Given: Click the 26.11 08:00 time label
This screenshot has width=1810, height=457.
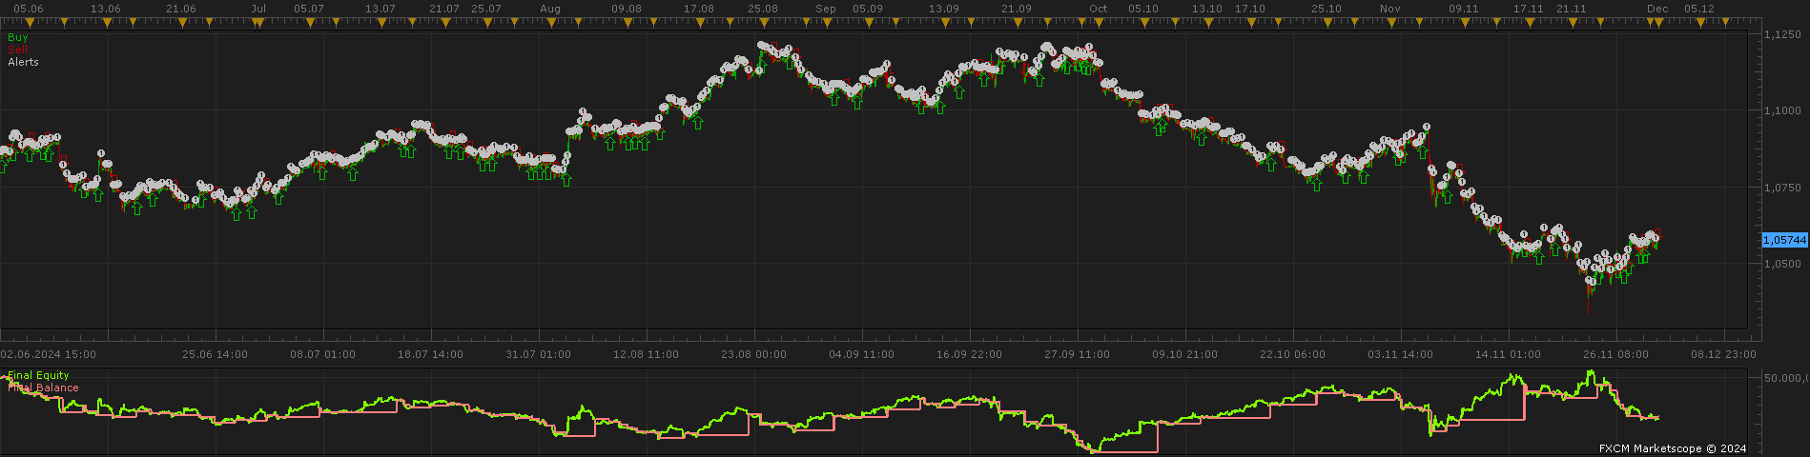Looking at the screenshot, I should pos(1615,354).
